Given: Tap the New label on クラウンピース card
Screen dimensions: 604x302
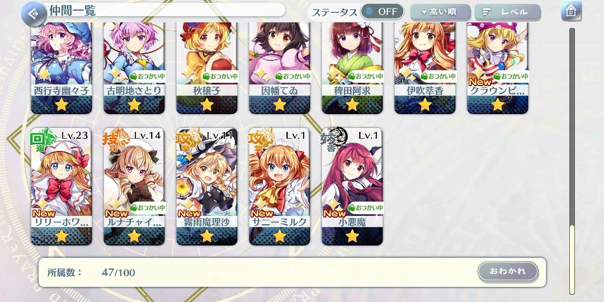Looking at the screenshot, I should click(x=480, y=82).
